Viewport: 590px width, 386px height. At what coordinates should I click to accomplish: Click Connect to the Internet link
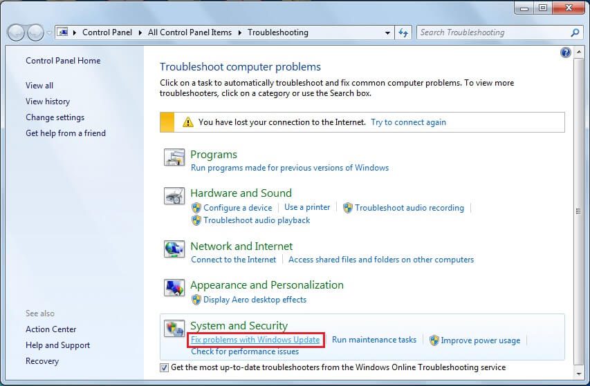point(233,260)
